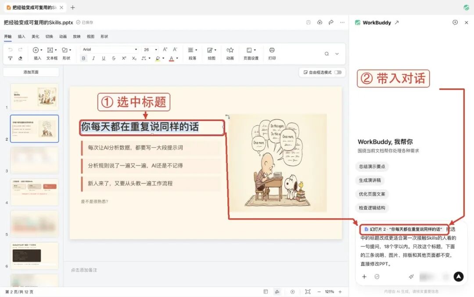Image resolution: width=474 pixels, height=297 pixels.
Task: Click the 生成演讲稿 suggestion
Action: (x=370, y=180)
